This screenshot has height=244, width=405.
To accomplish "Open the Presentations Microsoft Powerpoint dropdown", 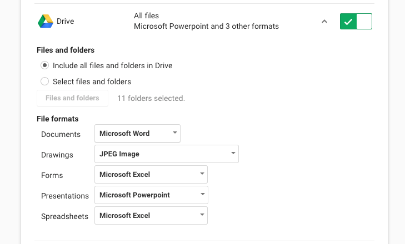I will (151, 195).
